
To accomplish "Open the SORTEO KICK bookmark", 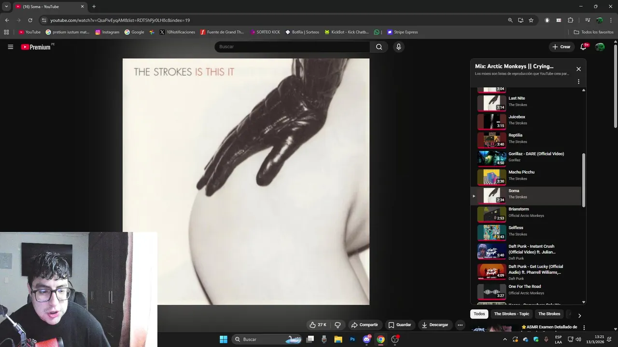I will tap(265, 32).
